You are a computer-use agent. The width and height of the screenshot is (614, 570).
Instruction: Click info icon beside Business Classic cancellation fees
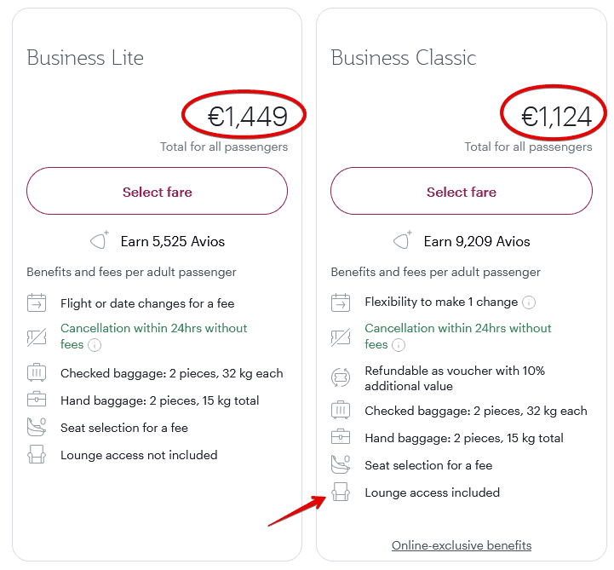pyautogui.click(x=399, y=345)
